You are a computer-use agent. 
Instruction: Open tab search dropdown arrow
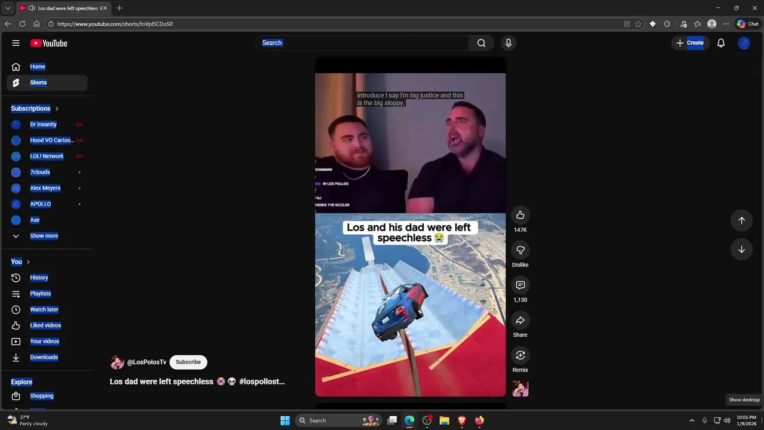pyautogui.click(x=8, y=8)
